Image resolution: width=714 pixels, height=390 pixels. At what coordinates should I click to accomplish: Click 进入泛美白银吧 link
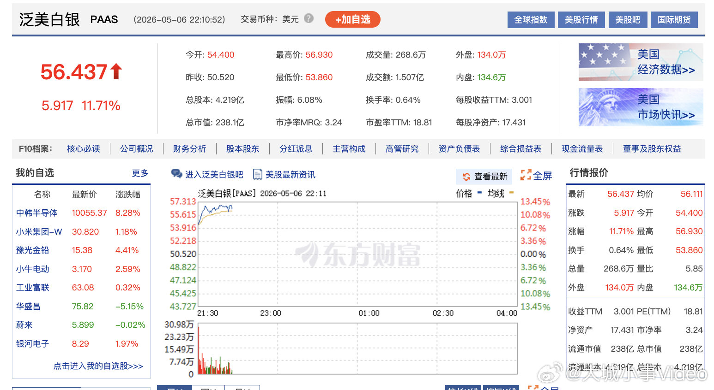pyautogui.click(x=214, y=175)
